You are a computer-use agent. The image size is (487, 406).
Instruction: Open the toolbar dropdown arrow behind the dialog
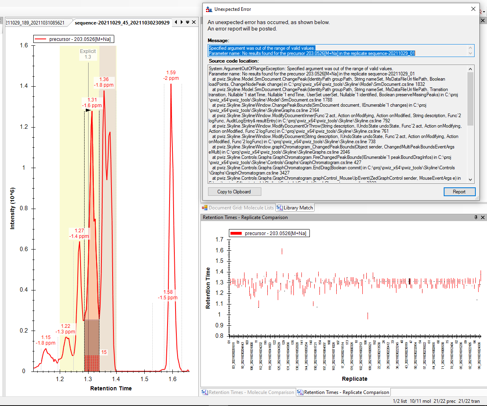[x=484, y=12]
